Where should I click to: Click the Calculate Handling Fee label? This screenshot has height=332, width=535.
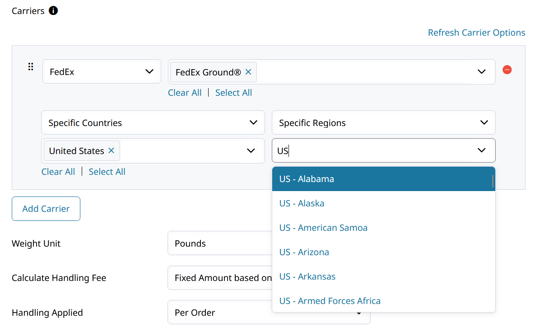59,278
